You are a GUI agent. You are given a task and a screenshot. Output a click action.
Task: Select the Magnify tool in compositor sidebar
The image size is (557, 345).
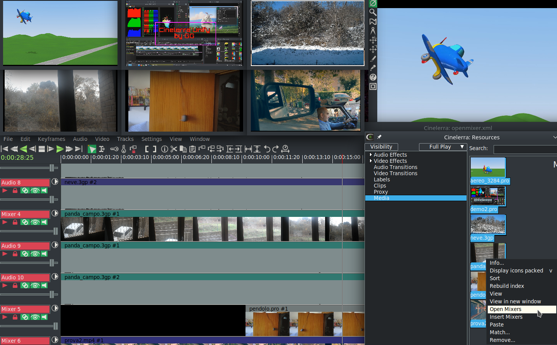point(373,12)
